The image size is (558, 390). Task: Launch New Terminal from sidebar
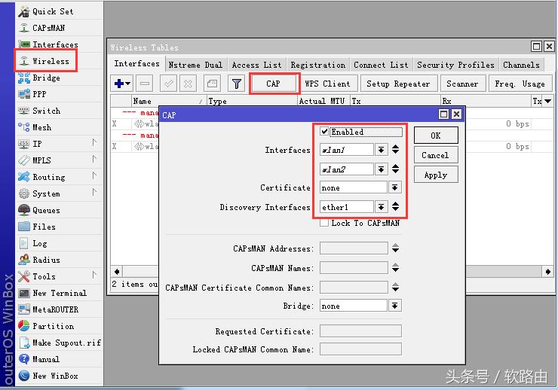[x=53, y=293]
